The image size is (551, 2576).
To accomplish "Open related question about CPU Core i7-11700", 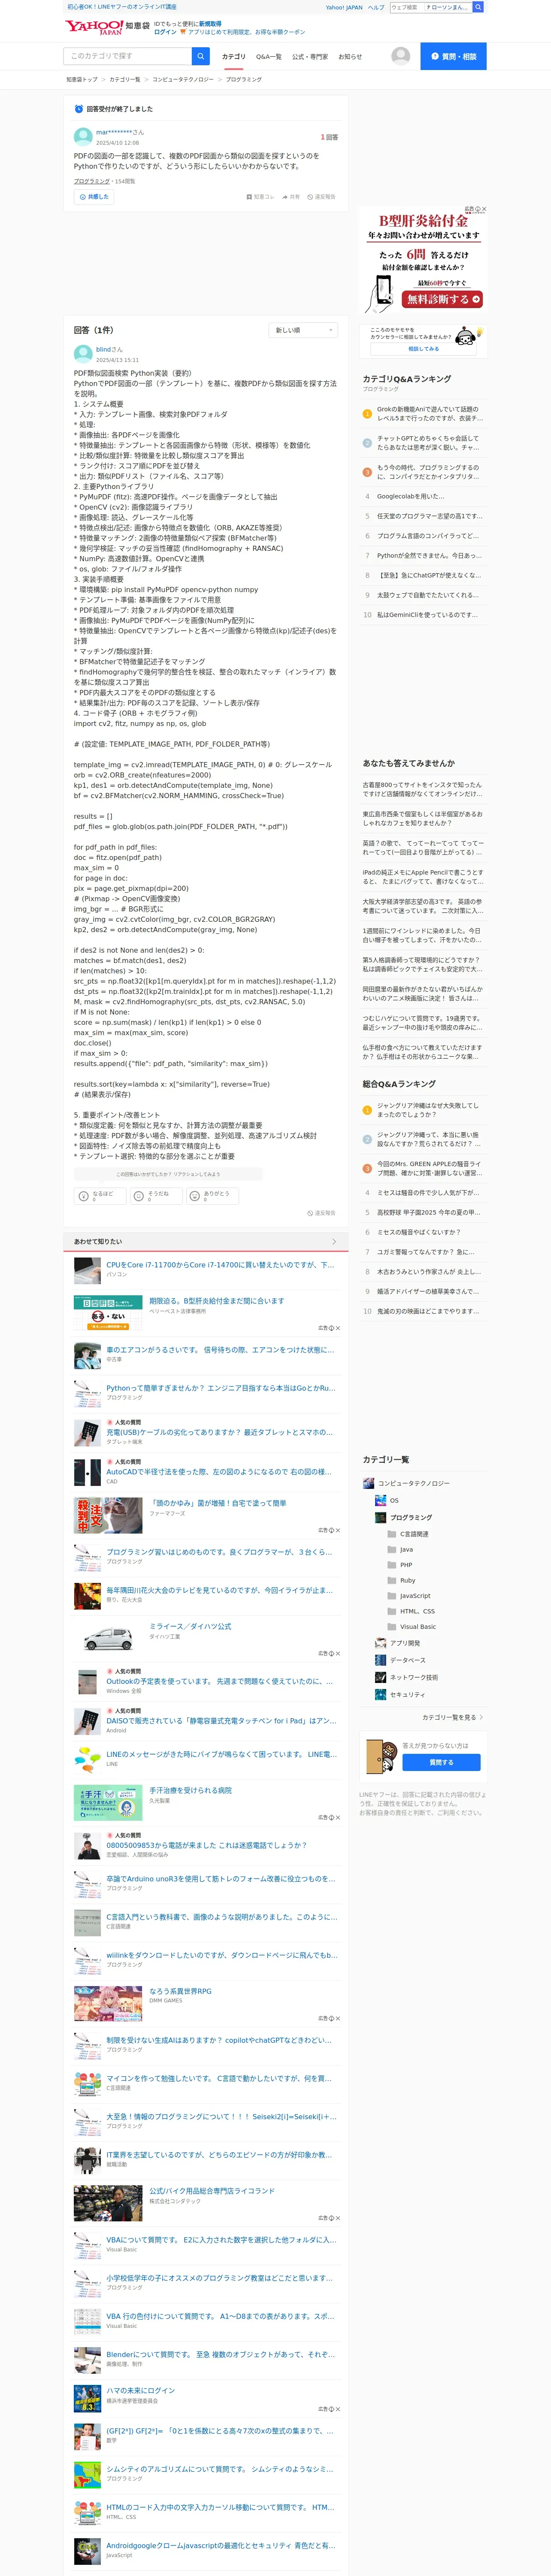I will tap(220, 1265).
